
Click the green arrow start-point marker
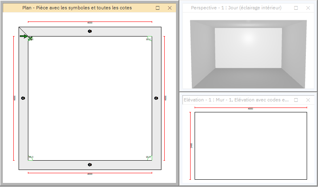[x=24, y=37]
